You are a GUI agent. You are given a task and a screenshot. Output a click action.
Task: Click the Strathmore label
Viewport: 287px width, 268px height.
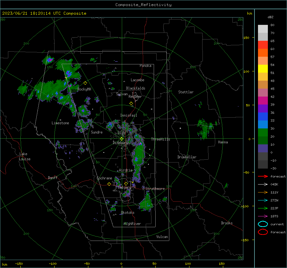pyautogui.click(x=155, y=189)
